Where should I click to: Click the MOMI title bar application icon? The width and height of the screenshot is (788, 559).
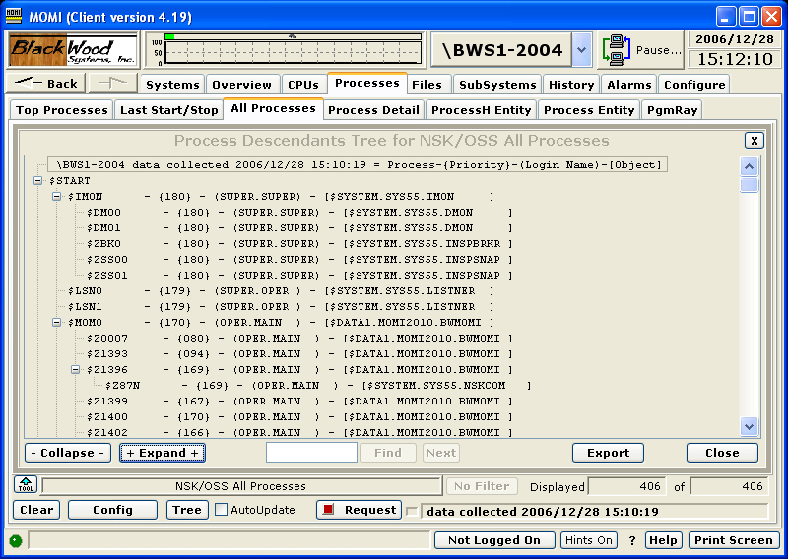14,15
